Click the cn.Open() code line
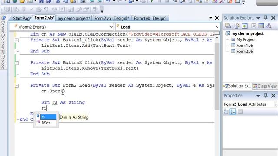278x156 pixels. click(53, 91)
